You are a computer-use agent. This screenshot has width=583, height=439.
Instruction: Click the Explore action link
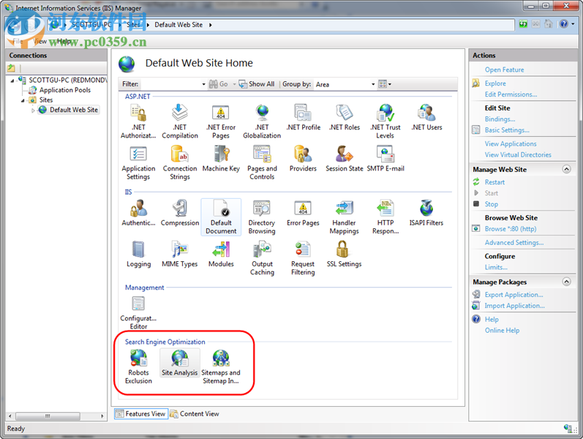[x=495, y=83]
